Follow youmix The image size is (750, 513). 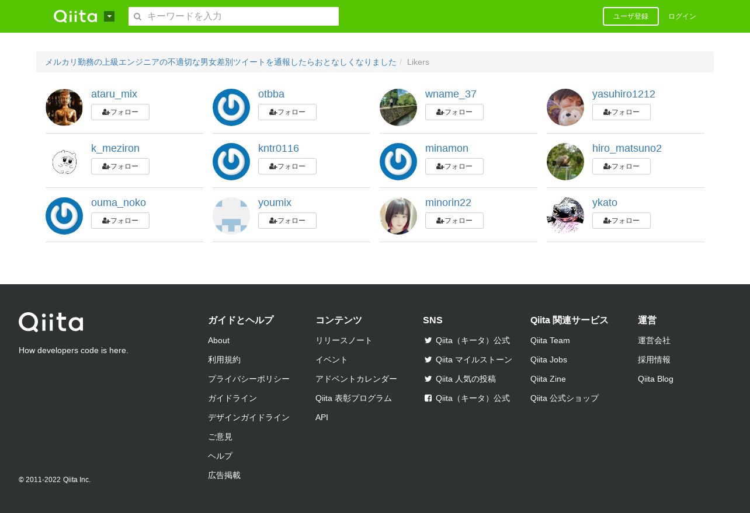287,221
